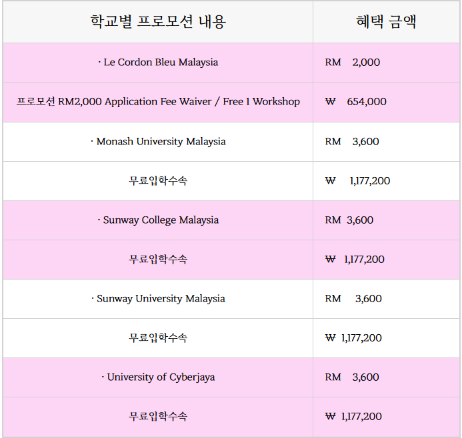Click the '혜택 금액' column header

[386, 22]
